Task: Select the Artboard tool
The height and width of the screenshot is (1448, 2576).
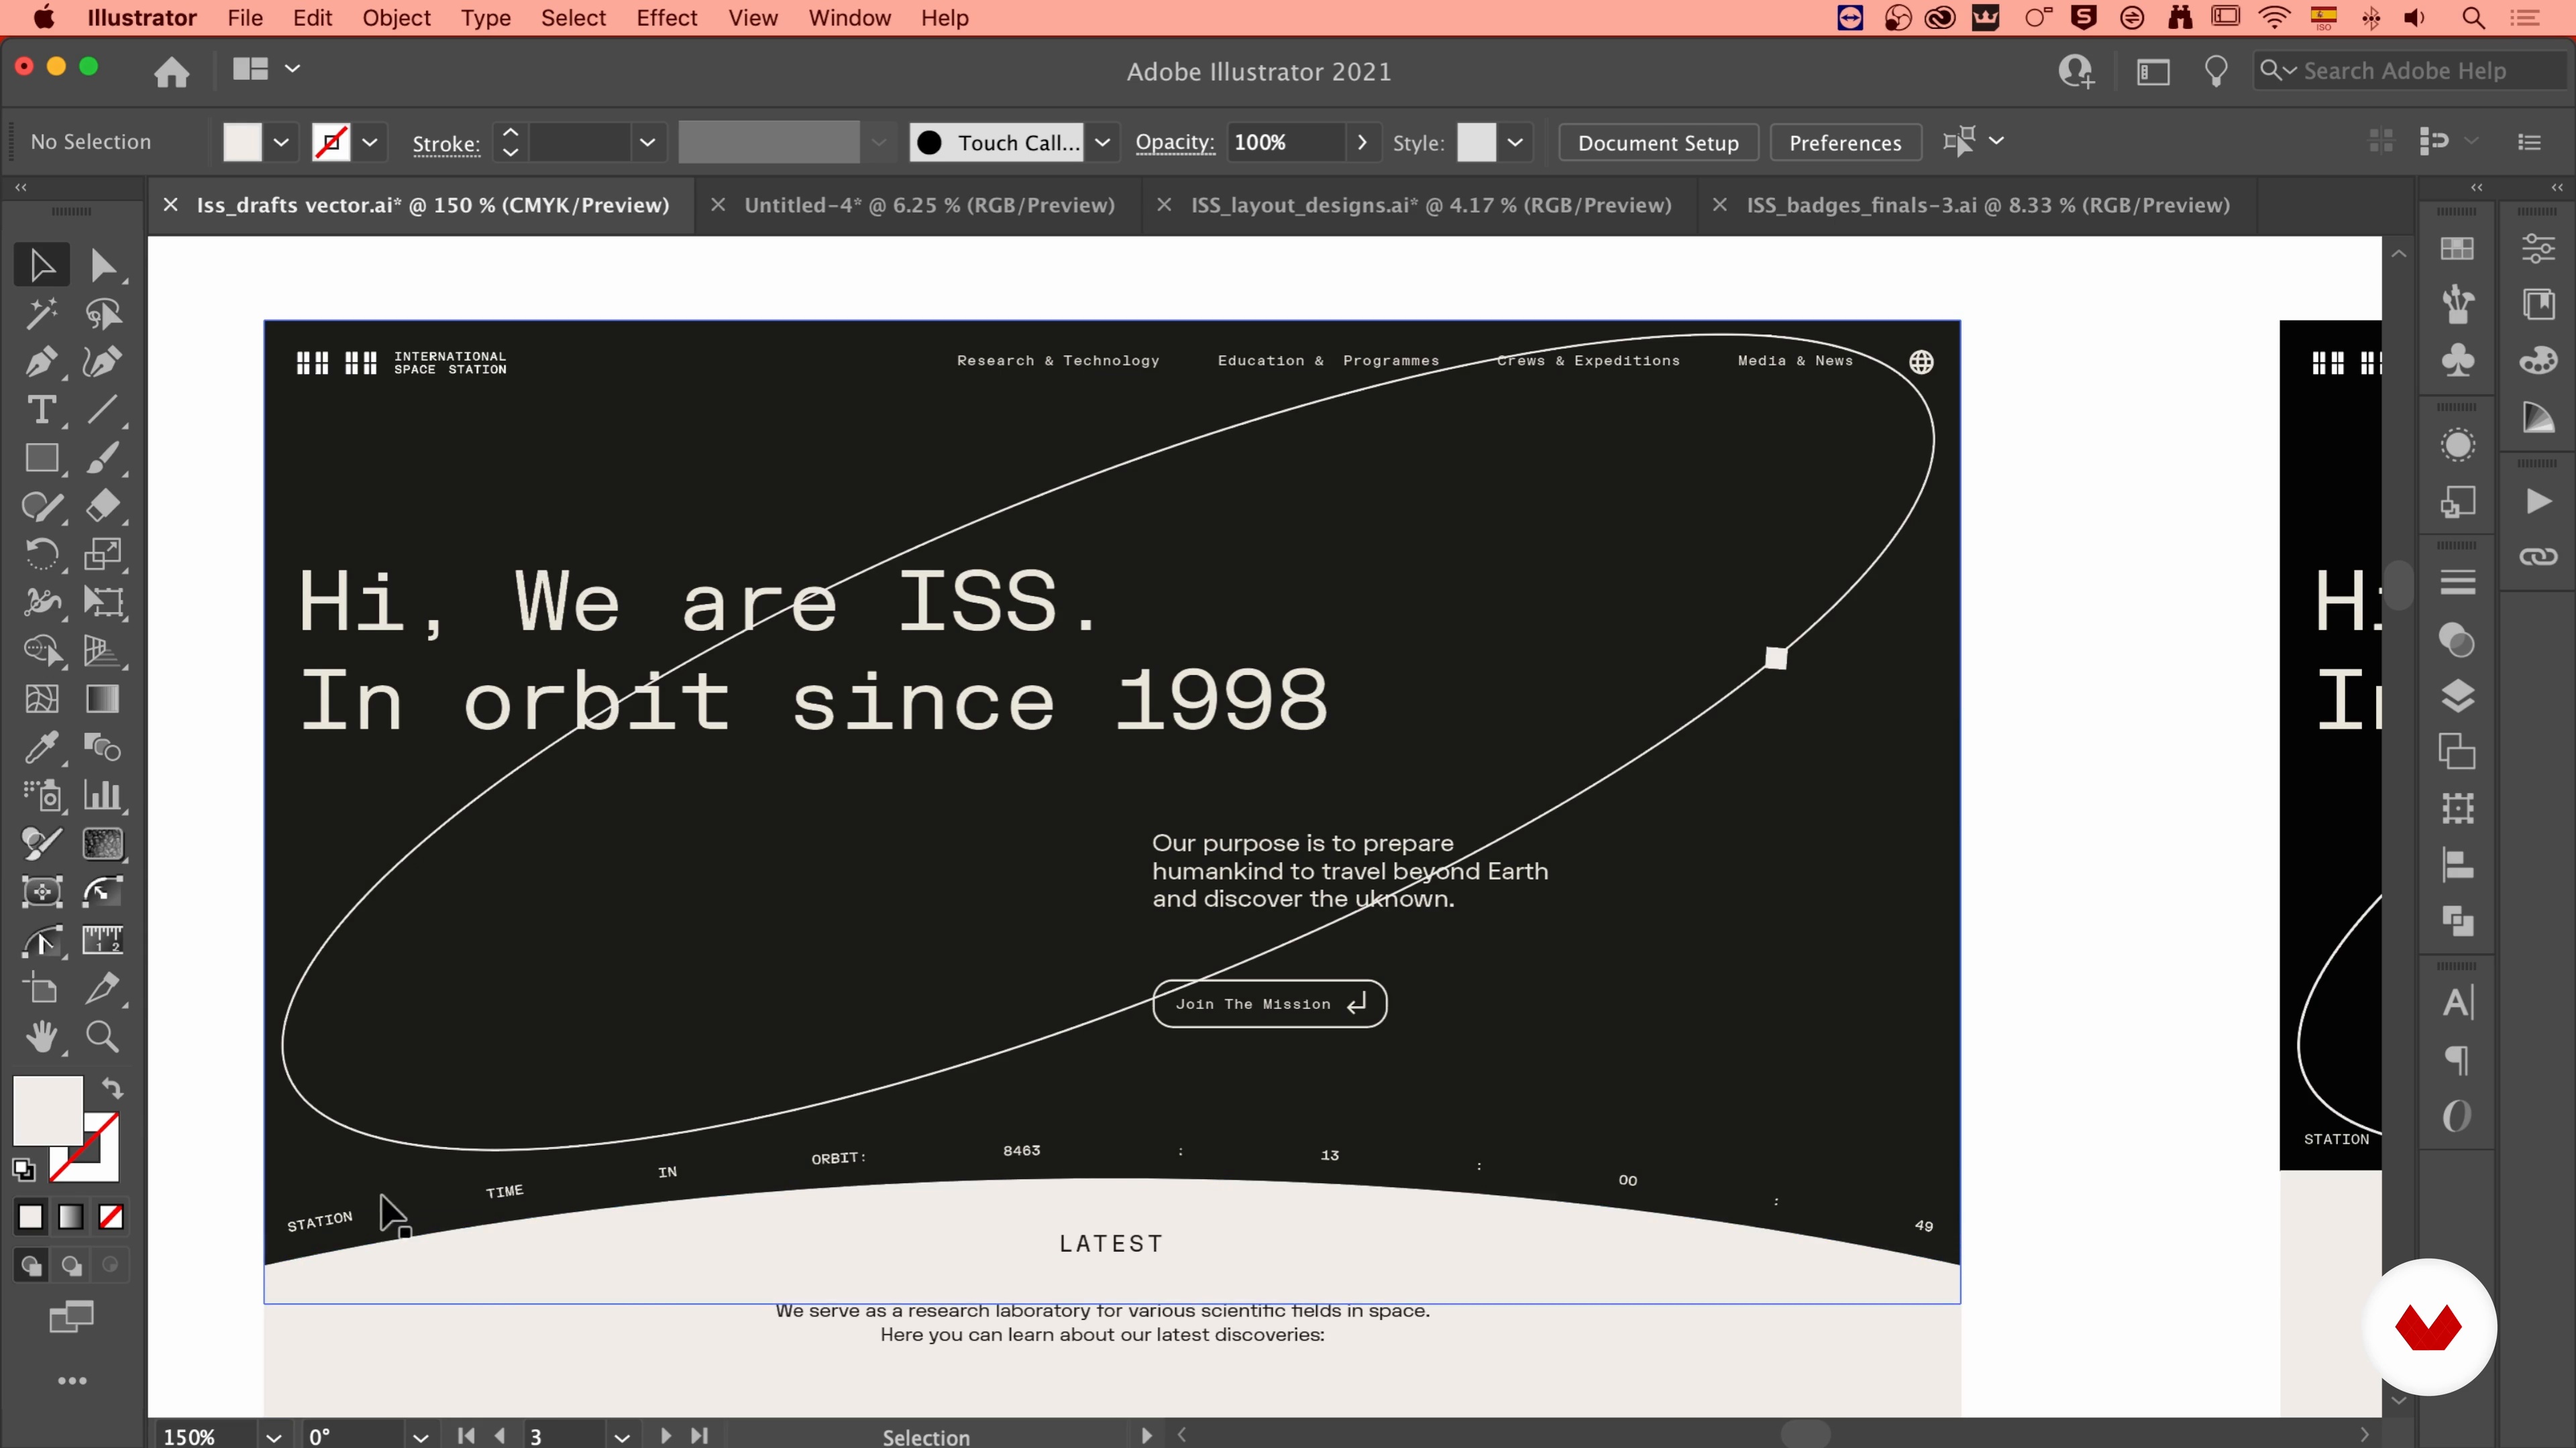Action: (x=41, y=989)
